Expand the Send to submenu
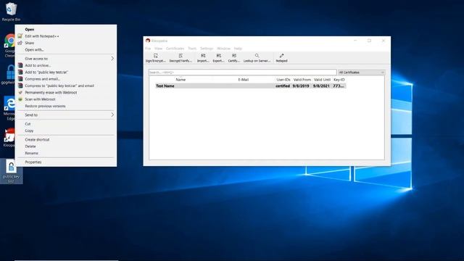464x261 pixels. click(66, 115)
